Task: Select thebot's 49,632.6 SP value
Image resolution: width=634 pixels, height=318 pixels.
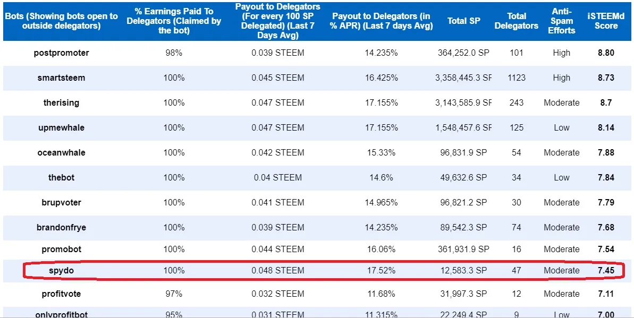Action: pos(464,177)
